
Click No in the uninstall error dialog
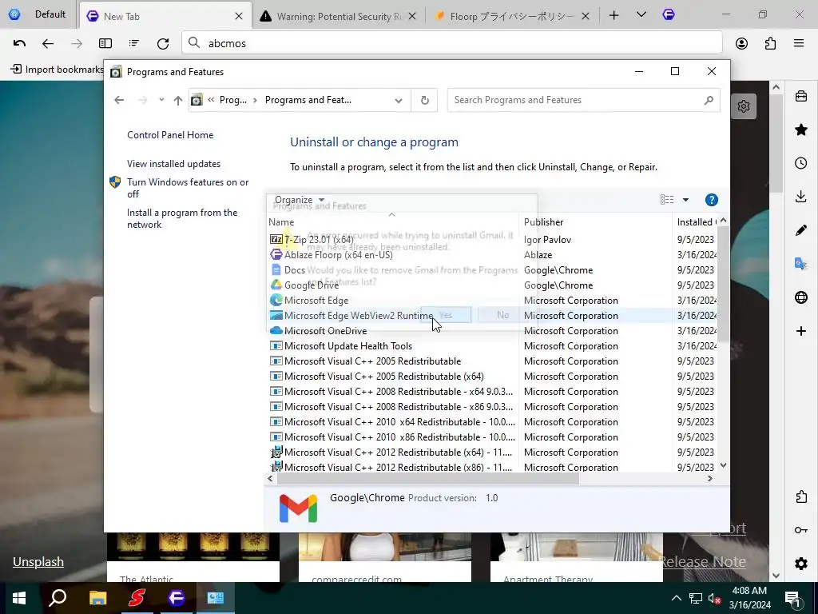(x=503, y=315)
